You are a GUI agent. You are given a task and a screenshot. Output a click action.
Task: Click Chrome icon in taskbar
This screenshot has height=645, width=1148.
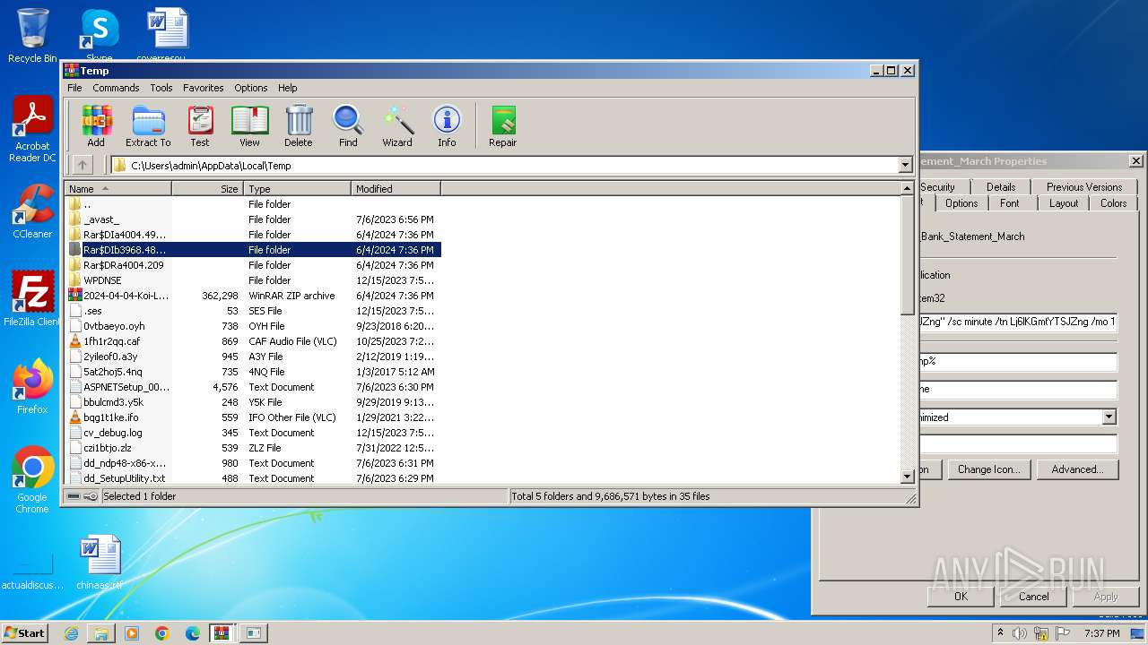click(x=162, y=633)
